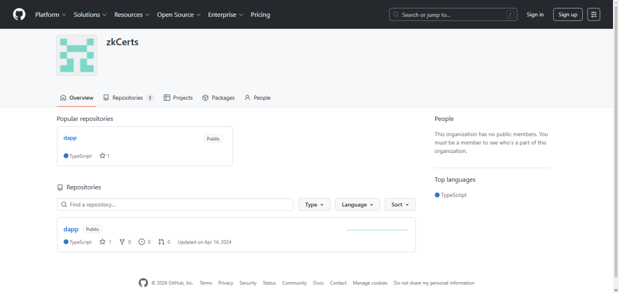Image resolution: width=619 pixels, height=293 pixels.
Task: Click the zkCerts organization avatar
Action: [77, 55]
